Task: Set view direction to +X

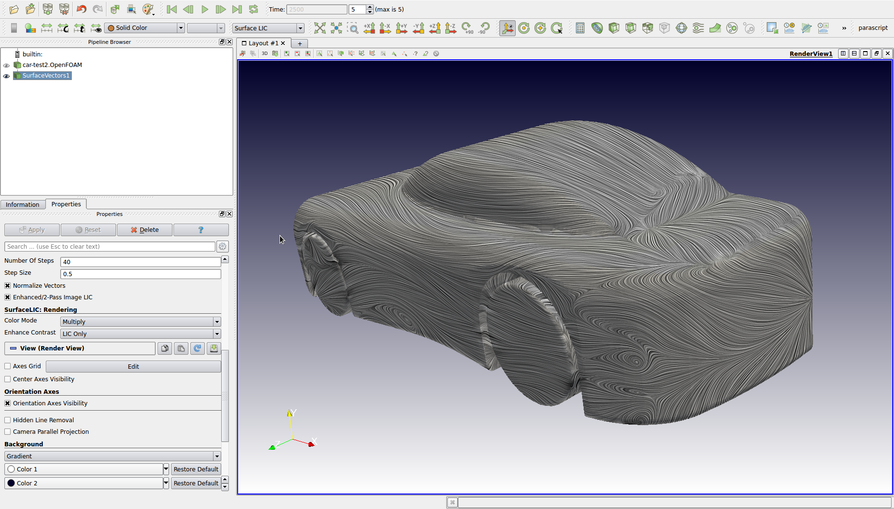Action: coord(369,28)
